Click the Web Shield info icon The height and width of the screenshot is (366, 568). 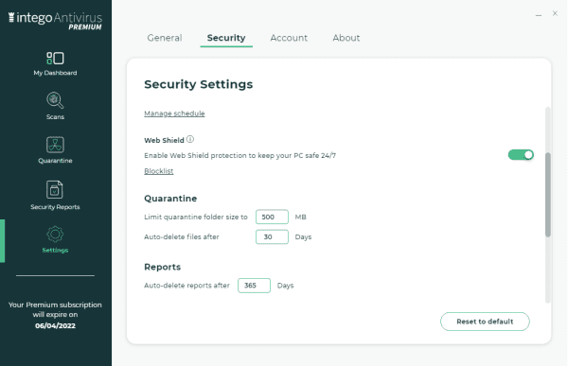[190, 139]
